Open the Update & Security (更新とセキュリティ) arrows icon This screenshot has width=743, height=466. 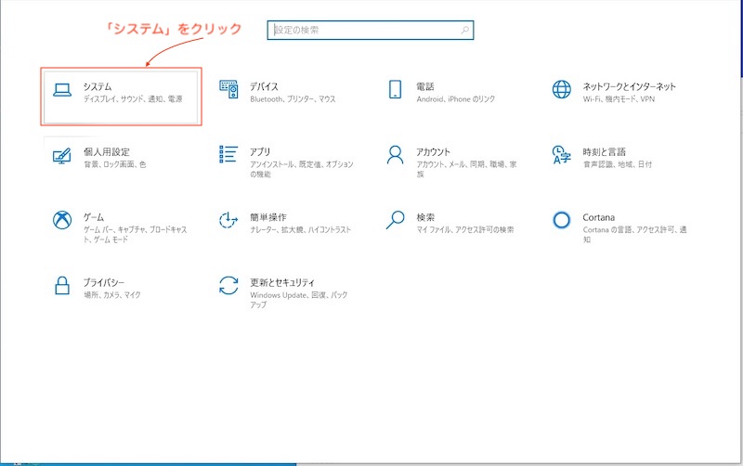(x=228, y=286)
